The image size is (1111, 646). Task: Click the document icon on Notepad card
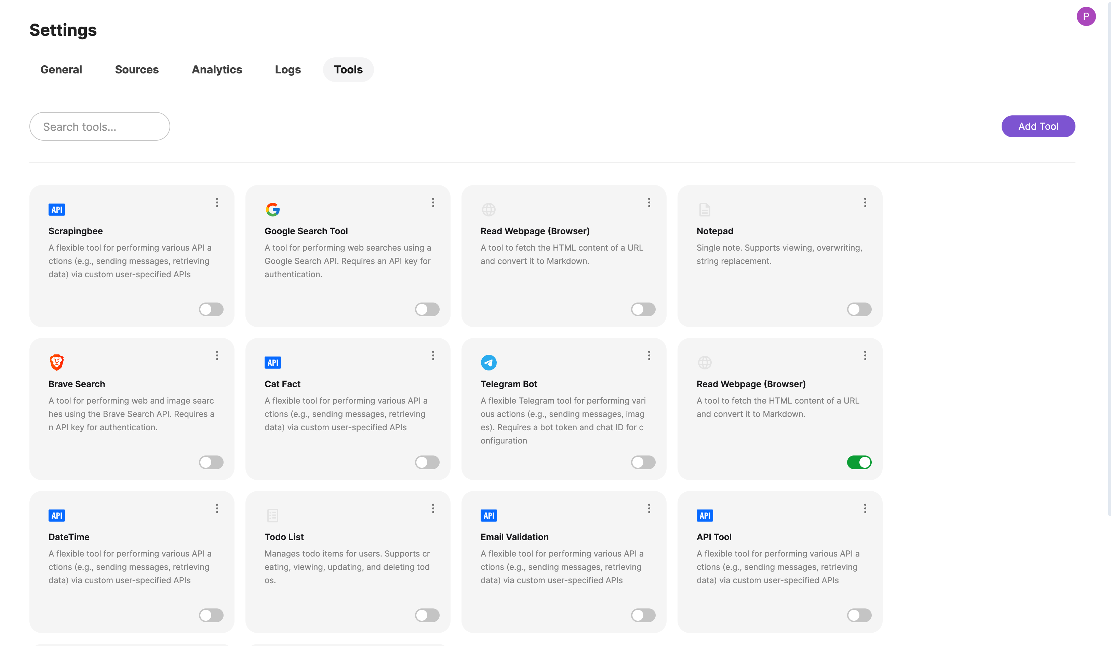click(705, 210)
